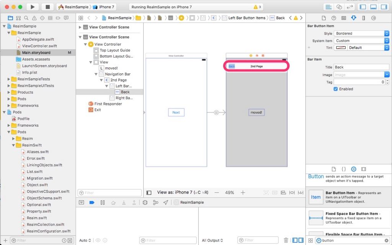Show the Code Snippet library
Image resolution: width=392 pixels, height=245 pixels.
344,169
